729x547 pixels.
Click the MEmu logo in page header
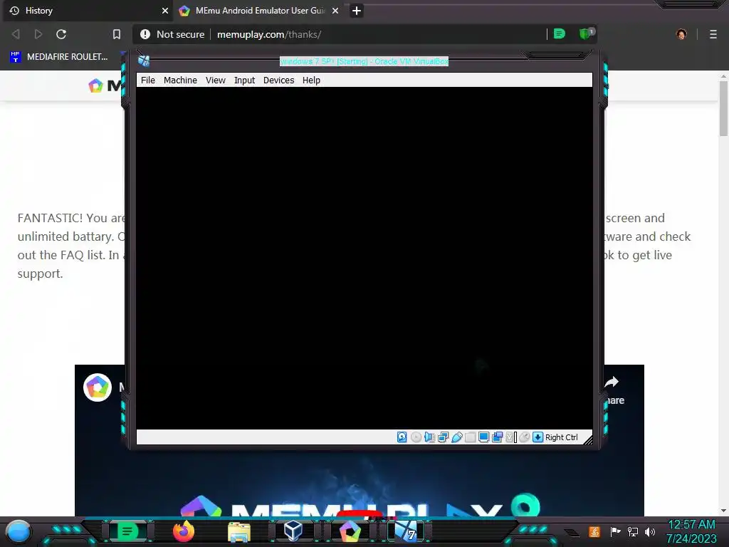pyautogui.click(x=105, y=85)
